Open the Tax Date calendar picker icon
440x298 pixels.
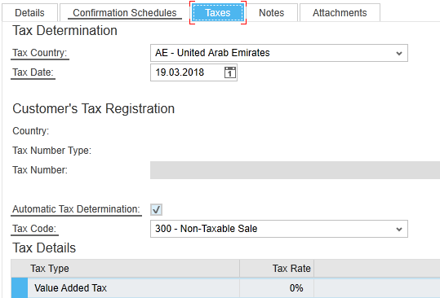point(230,72)
